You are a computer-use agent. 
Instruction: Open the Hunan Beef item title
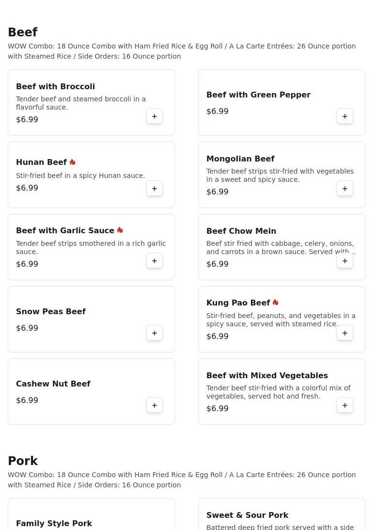[42, 162]
